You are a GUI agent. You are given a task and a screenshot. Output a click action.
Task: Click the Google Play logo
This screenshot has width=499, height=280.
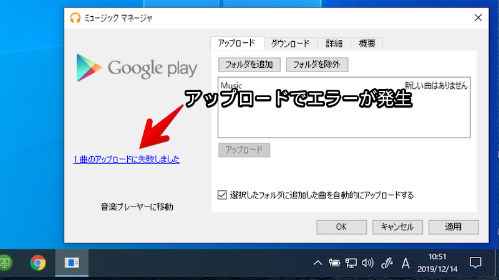click(136, 67)
